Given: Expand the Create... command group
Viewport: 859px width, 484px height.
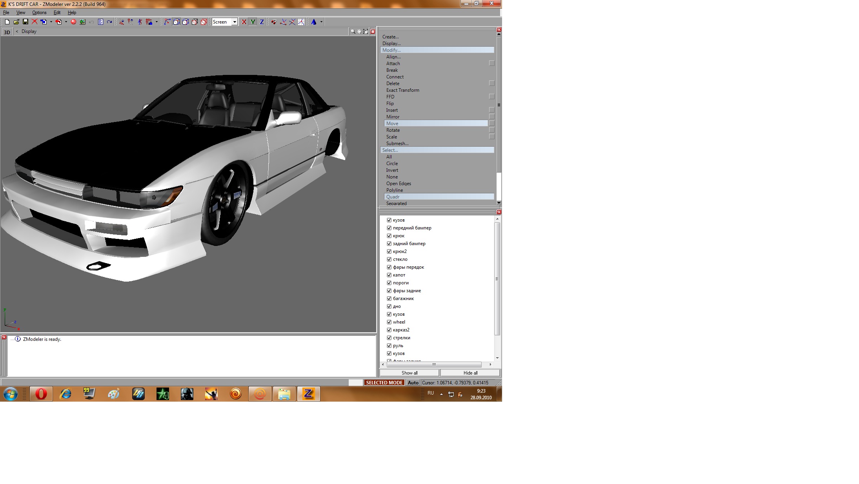Looking at the screenshot, I should tap(390, 37).
